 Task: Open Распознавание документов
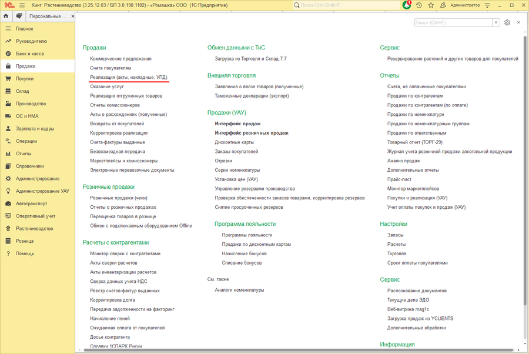pyautogui.click(x=417, y=290)
